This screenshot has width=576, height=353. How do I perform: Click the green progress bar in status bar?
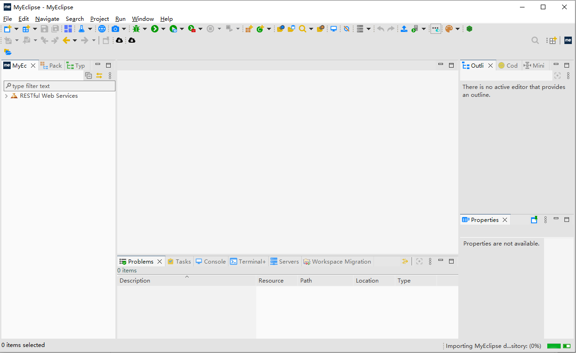point(554,346)
